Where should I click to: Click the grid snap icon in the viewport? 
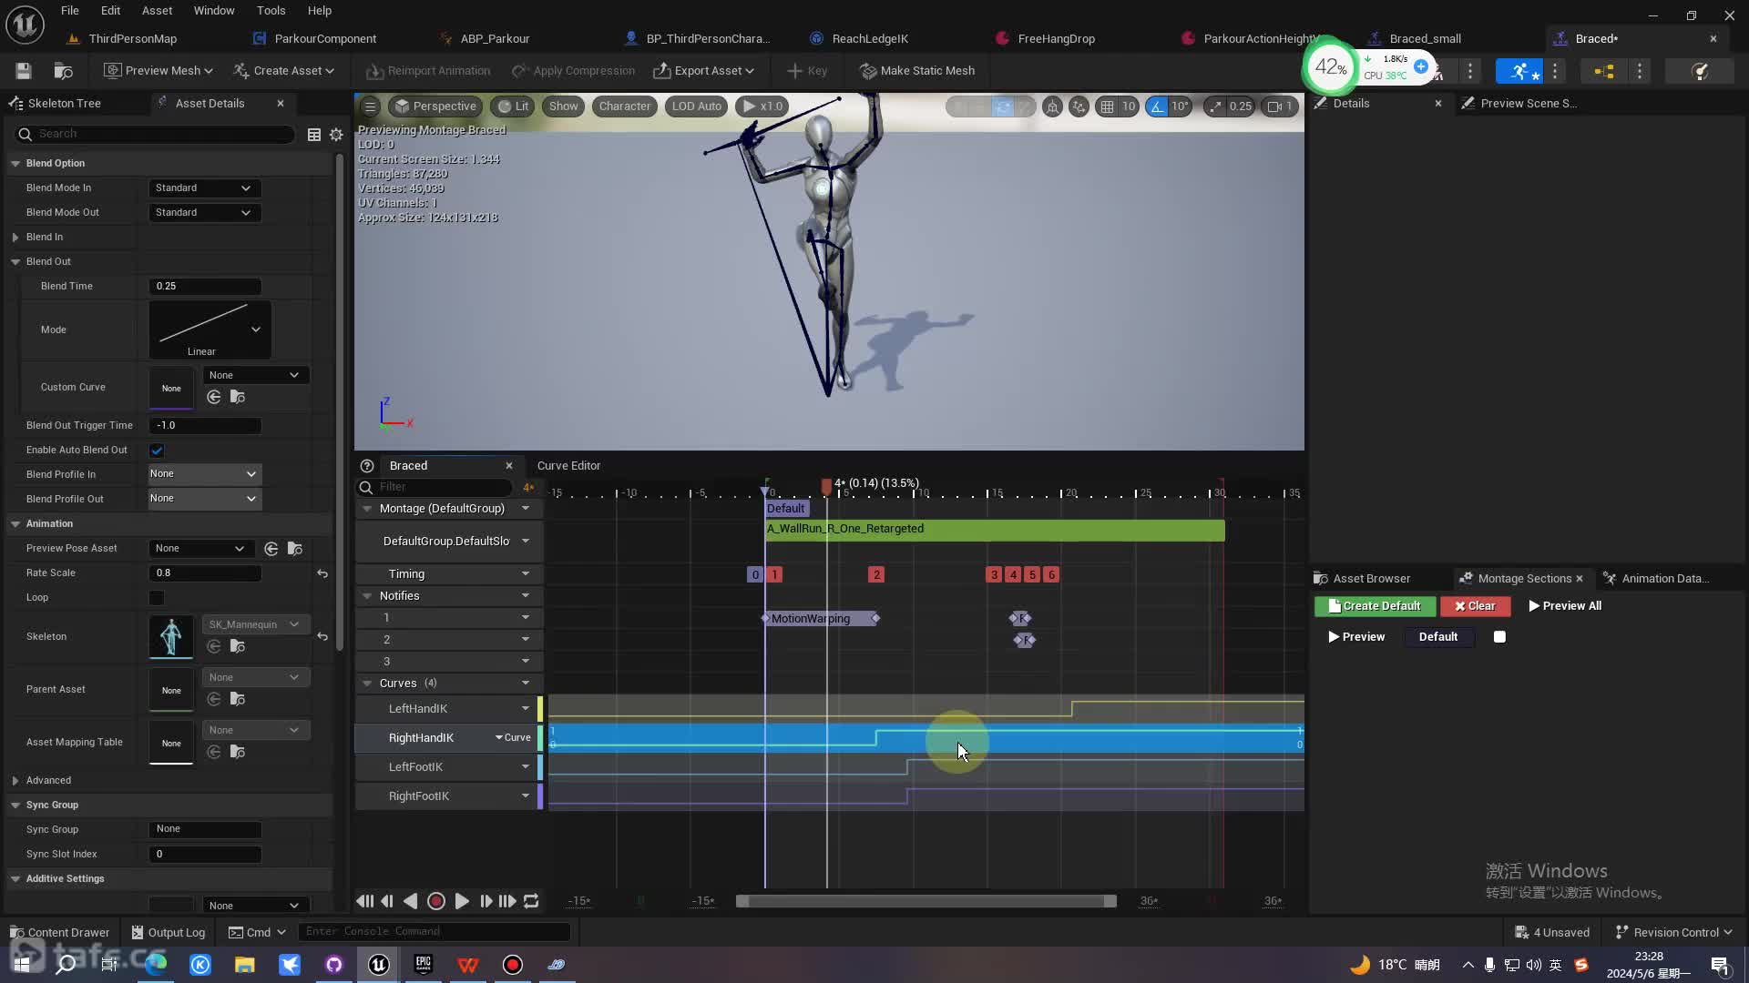click(x=1107, y=106)
